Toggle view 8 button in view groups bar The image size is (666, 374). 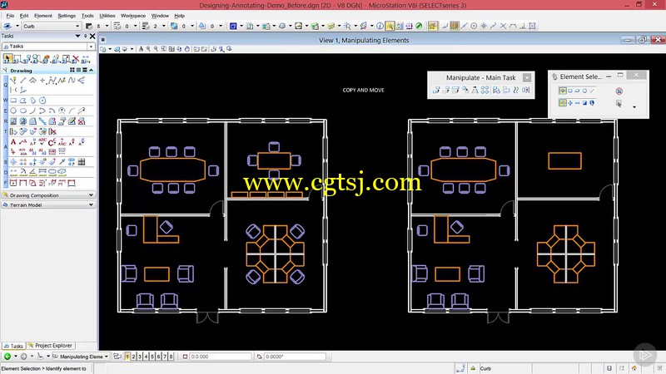pos(171,357)
